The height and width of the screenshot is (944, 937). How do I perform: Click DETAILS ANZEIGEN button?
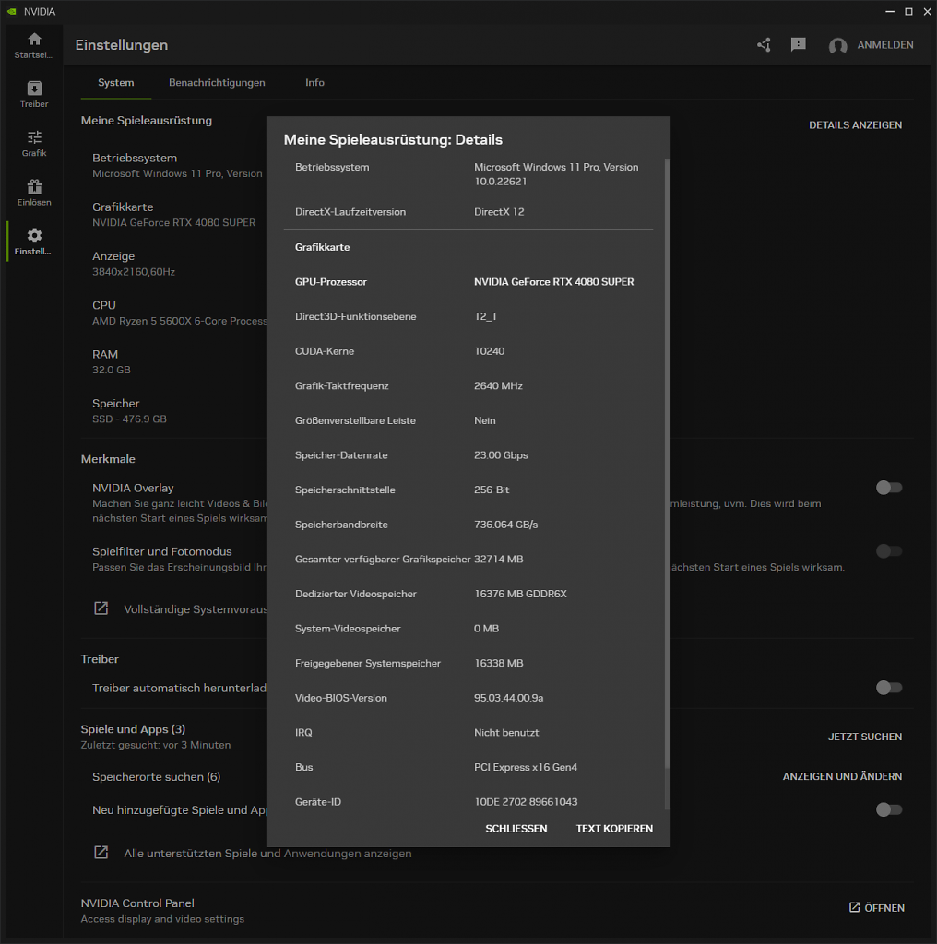[x=855, y=125]
